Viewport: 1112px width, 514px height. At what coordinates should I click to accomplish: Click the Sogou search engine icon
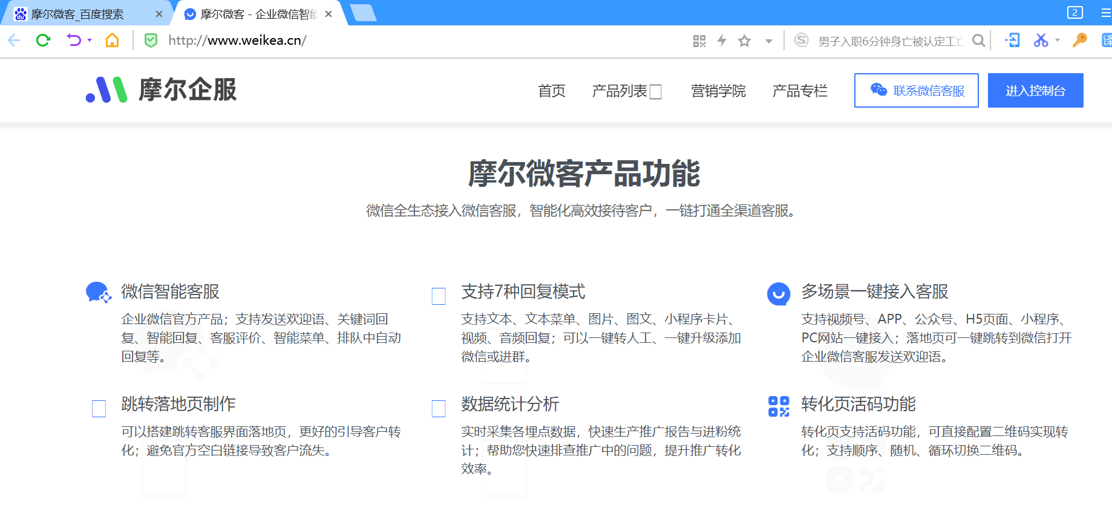tap(801, 41)
